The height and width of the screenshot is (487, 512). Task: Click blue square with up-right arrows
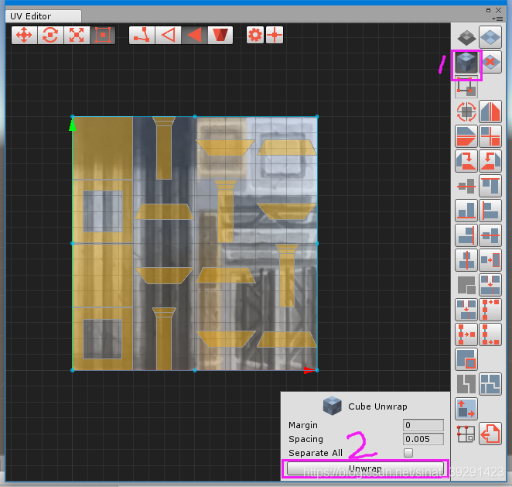click(x=466, y=409)
